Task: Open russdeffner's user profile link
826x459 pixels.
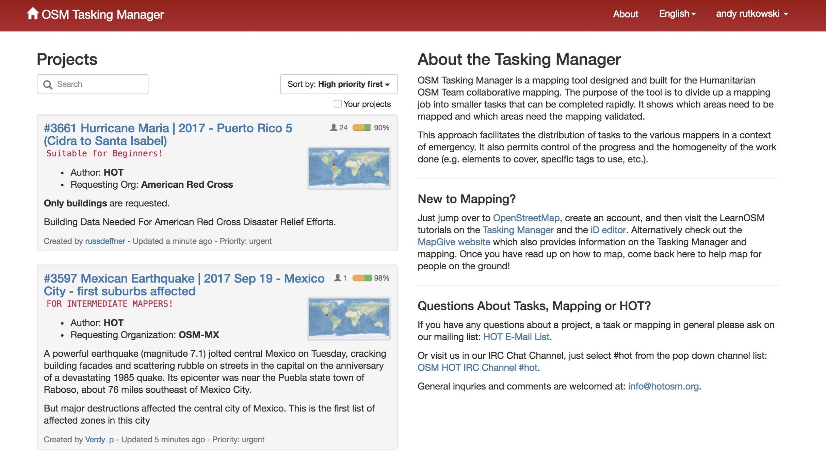Action: point(105,241)
